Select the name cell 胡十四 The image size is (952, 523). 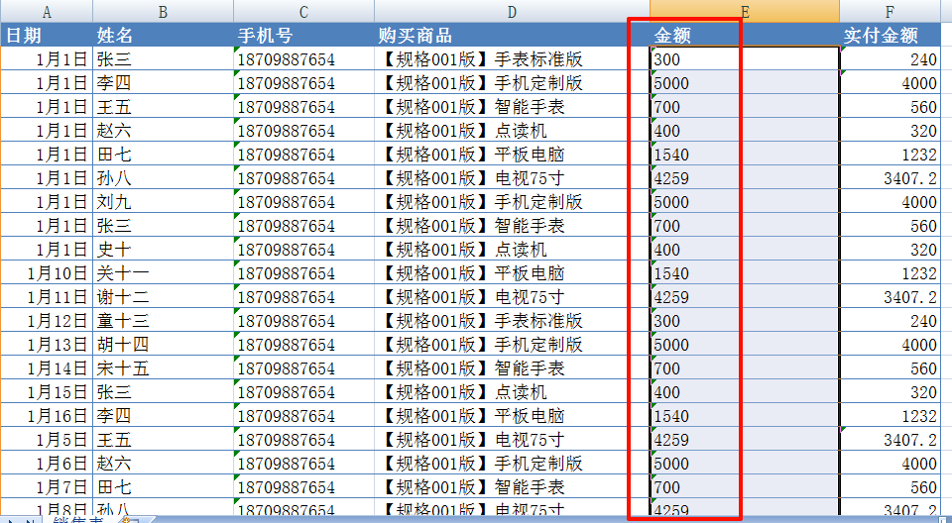click(164, 345)
